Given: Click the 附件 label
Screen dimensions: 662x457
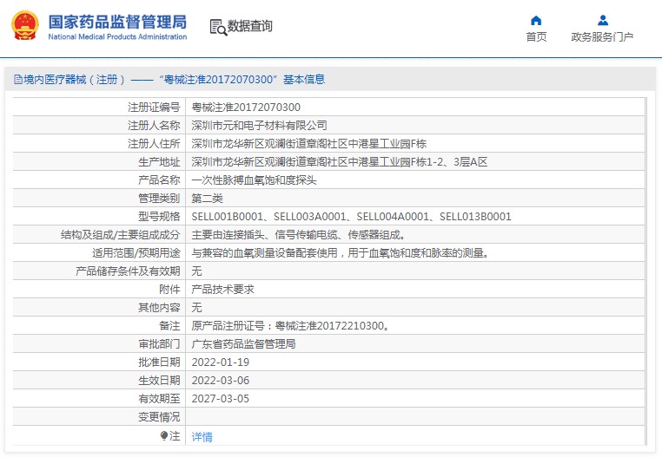Looking at the screenshot, I should pyautogui.click(x=169, y=290).
